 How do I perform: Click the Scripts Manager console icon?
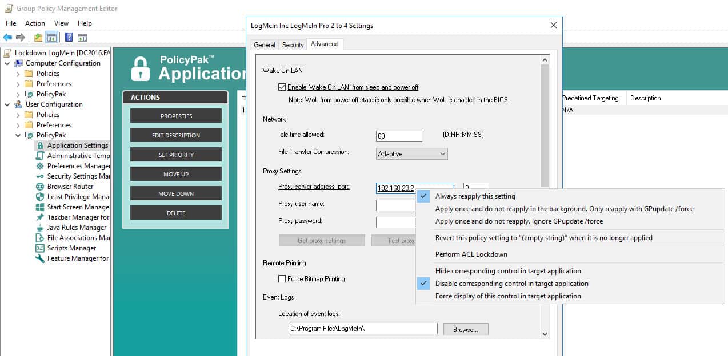pyautogui.click(x=40, y=248)
